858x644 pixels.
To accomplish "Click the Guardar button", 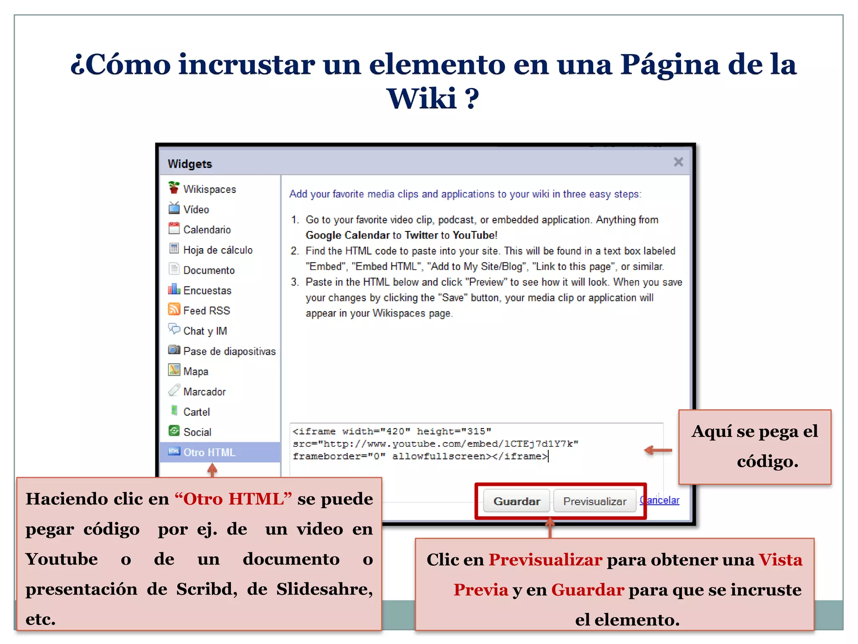I will coord(517,501).
